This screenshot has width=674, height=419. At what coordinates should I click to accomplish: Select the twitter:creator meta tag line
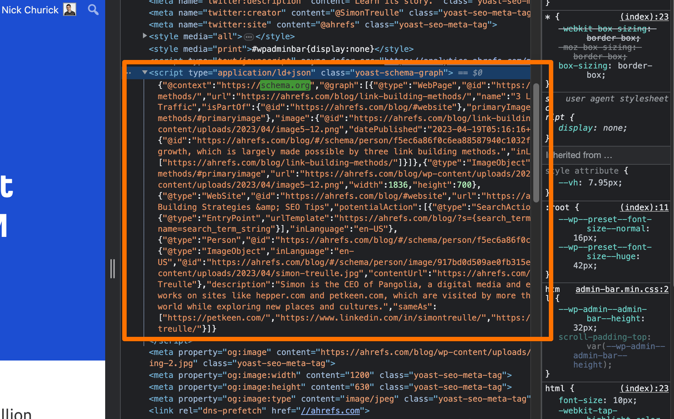point(340,13)
